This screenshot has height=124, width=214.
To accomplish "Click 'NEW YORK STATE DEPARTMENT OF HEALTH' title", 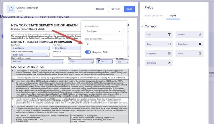I will click(44, 25).
